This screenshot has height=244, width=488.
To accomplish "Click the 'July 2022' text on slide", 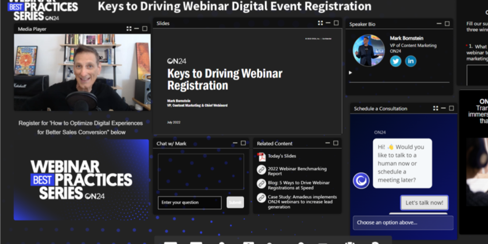I will [173, 122].
